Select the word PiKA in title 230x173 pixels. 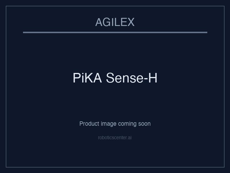(87, 78)
